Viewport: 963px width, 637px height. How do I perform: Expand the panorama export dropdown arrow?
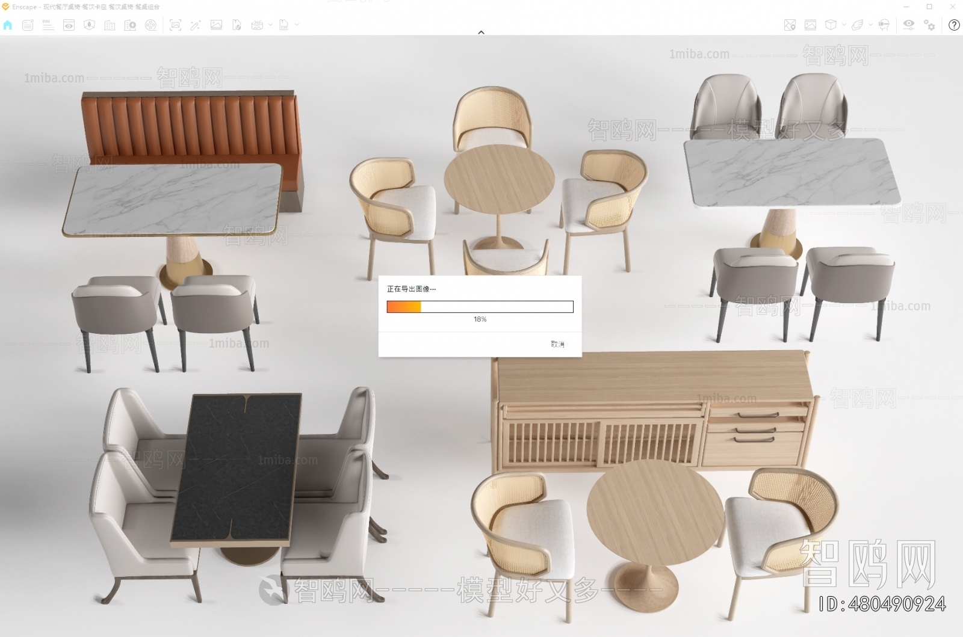click(x=271, y=25)
